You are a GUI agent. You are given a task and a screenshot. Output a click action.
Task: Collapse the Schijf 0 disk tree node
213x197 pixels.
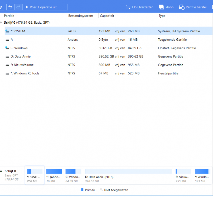pyautogui.click(x=1, y=23)
